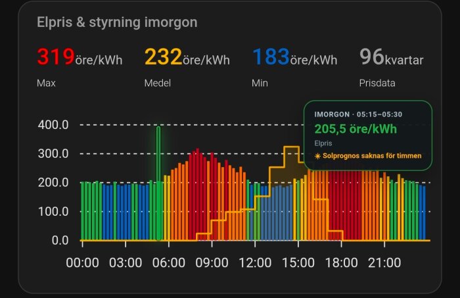Select the first green bar at 00:00

click(83, 211)
